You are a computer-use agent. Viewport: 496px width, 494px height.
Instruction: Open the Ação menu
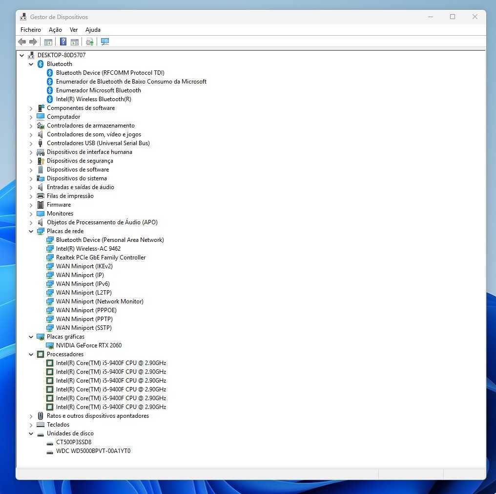pyautogui.click(x=55, y=30)
